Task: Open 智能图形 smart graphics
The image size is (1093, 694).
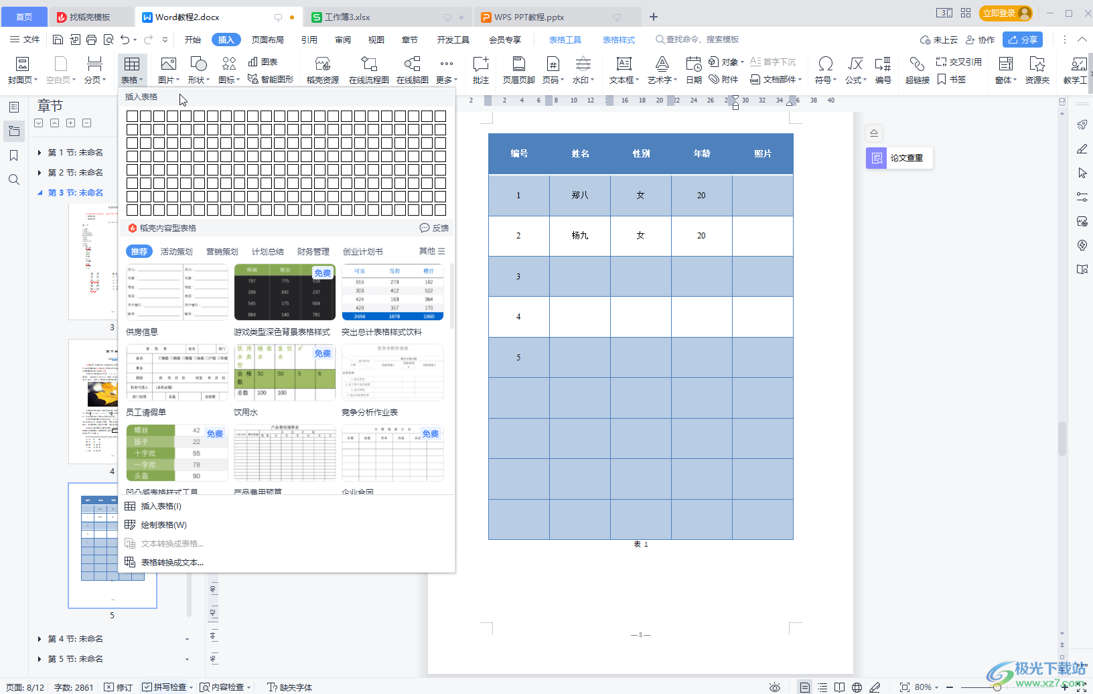Action: (x=271, y=79)
